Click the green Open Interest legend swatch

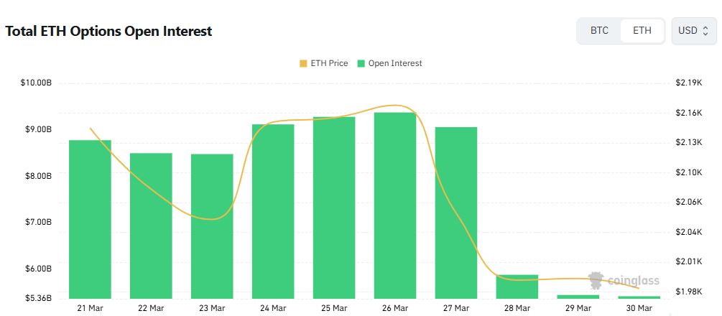tap(361, 63)
